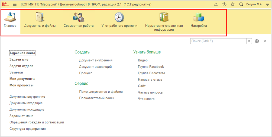Open Полнотекстовый поиск under Сервис
The image size is (272, 137).
pyautogui.click(x=96, y=98)
